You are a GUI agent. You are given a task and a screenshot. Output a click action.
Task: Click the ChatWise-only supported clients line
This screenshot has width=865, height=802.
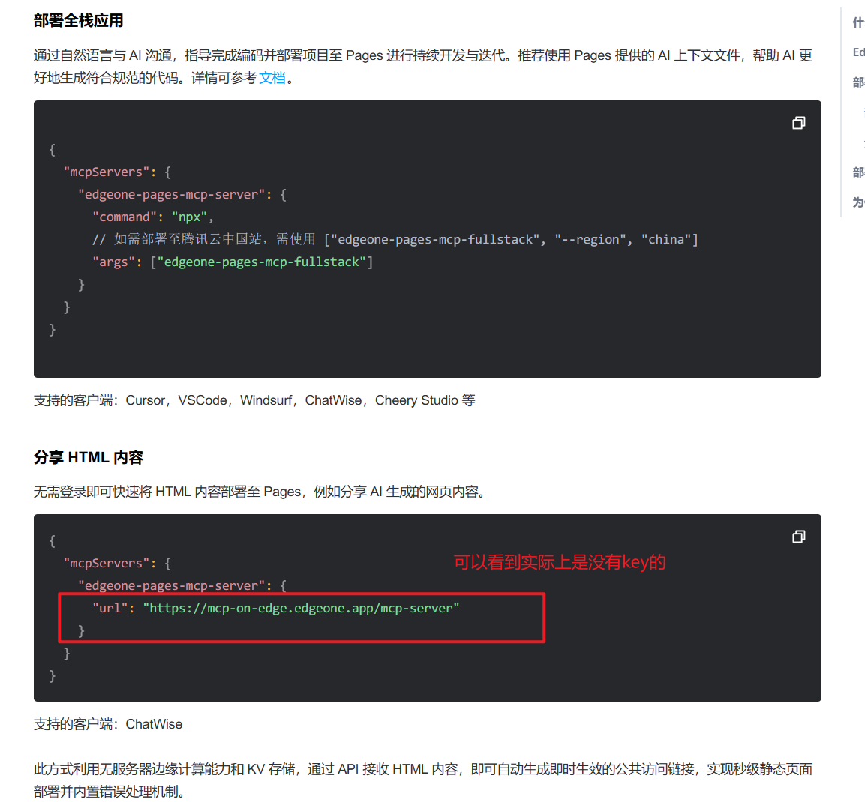click(x=108, y=724)
